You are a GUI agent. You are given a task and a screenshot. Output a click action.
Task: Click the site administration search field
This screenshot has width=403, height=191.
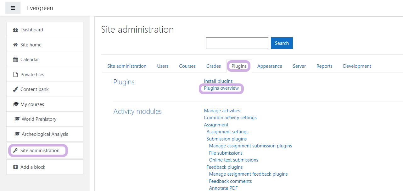[237, 43]
